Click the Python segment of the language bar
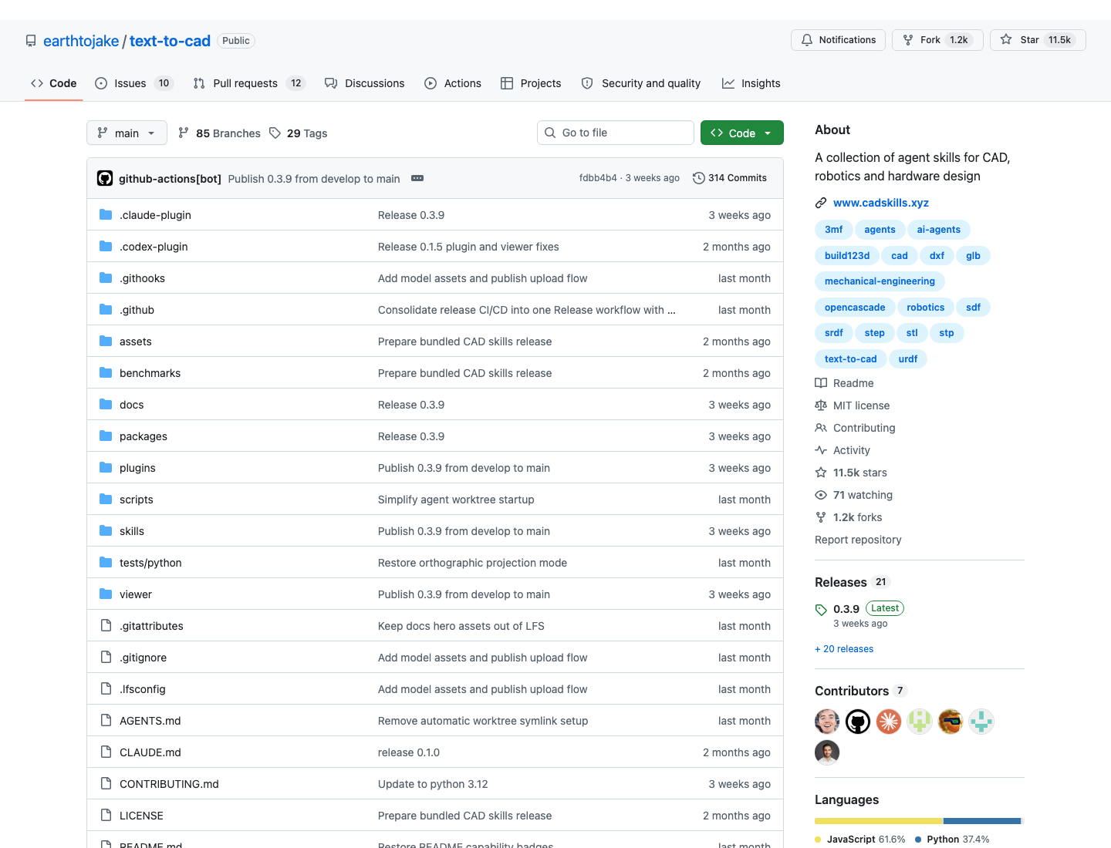The height and width of the screenshot is (848, 1111). 982,821
